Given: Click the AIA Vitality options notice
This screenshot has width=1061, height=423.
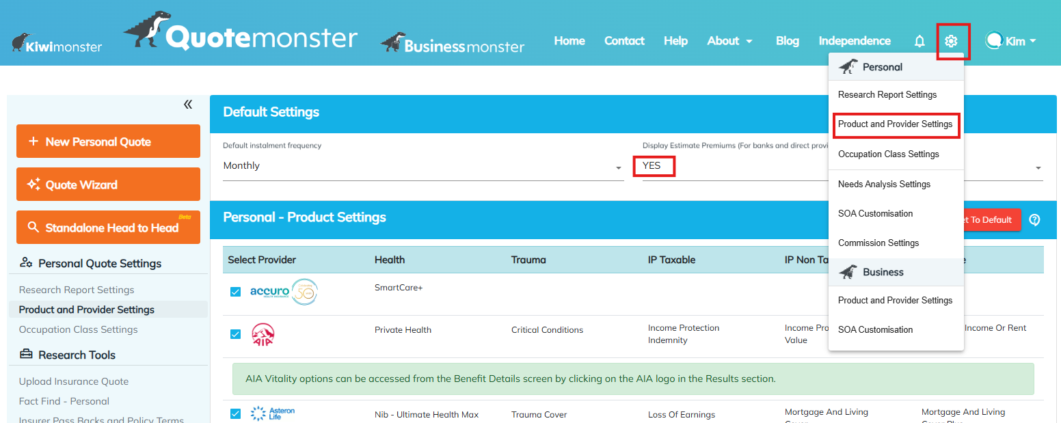Looking at the screenshot, I should 633,379.
